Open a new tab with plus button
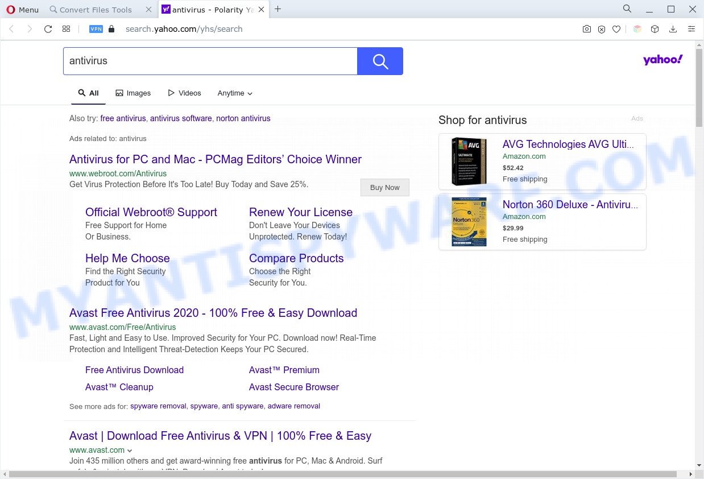 click(278, 9)
